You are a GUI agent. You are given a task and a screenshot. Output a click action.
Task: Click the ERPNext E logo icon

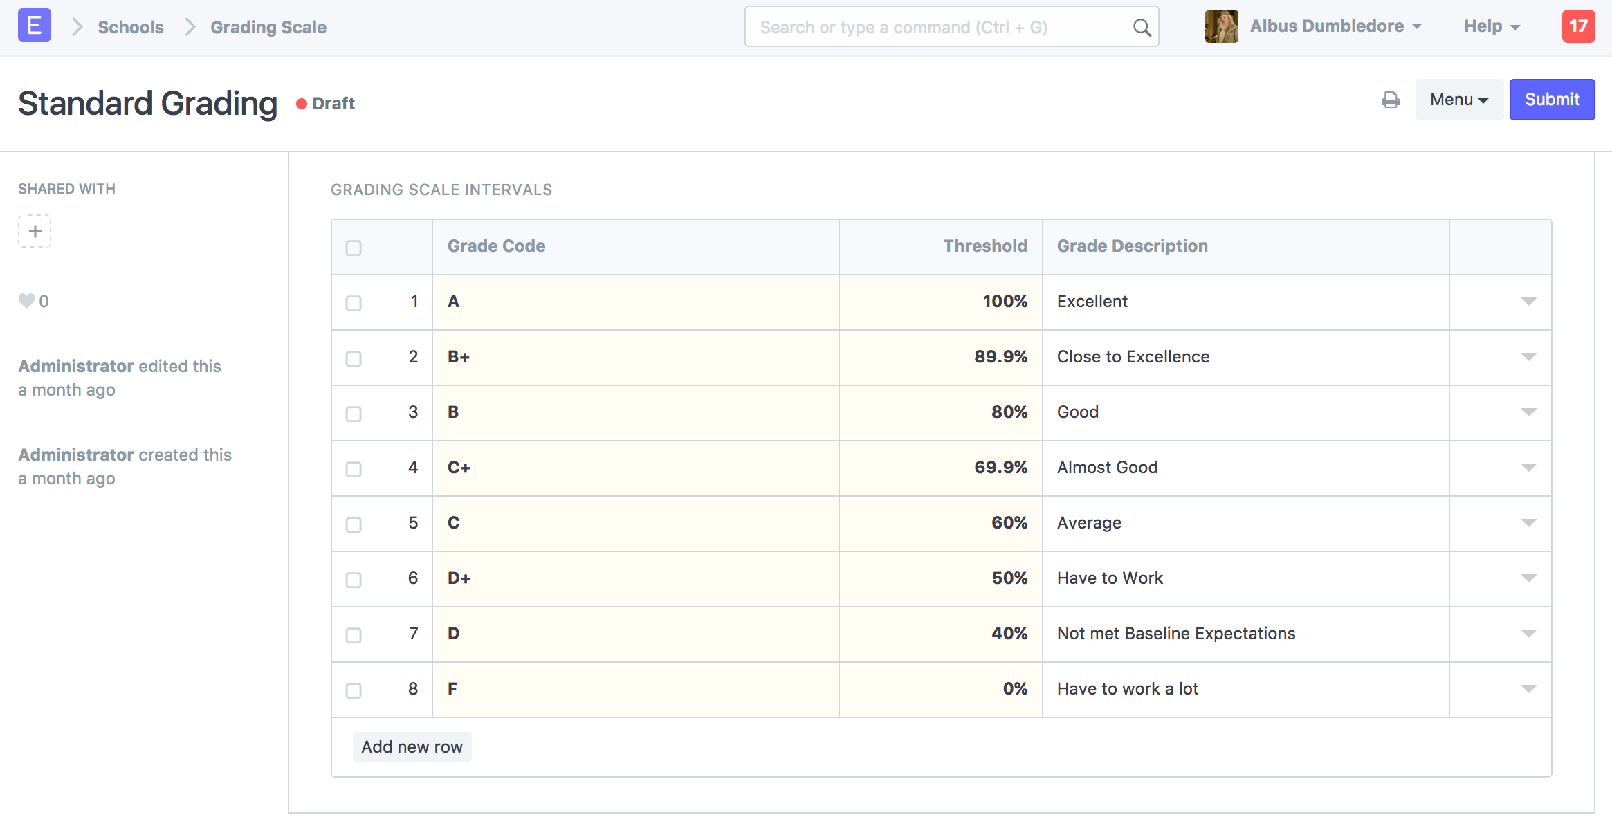point(35,26)
